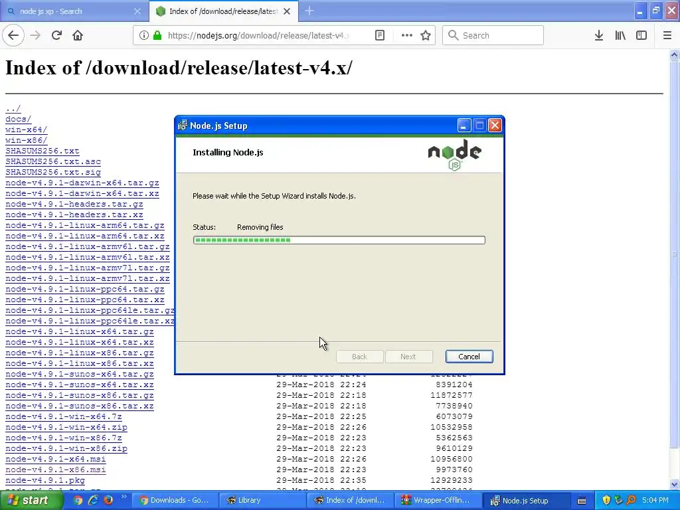This screenshot has width=680, height=510.
Task: Open the parent directory ../ link
Action: [x=13, y=108]
